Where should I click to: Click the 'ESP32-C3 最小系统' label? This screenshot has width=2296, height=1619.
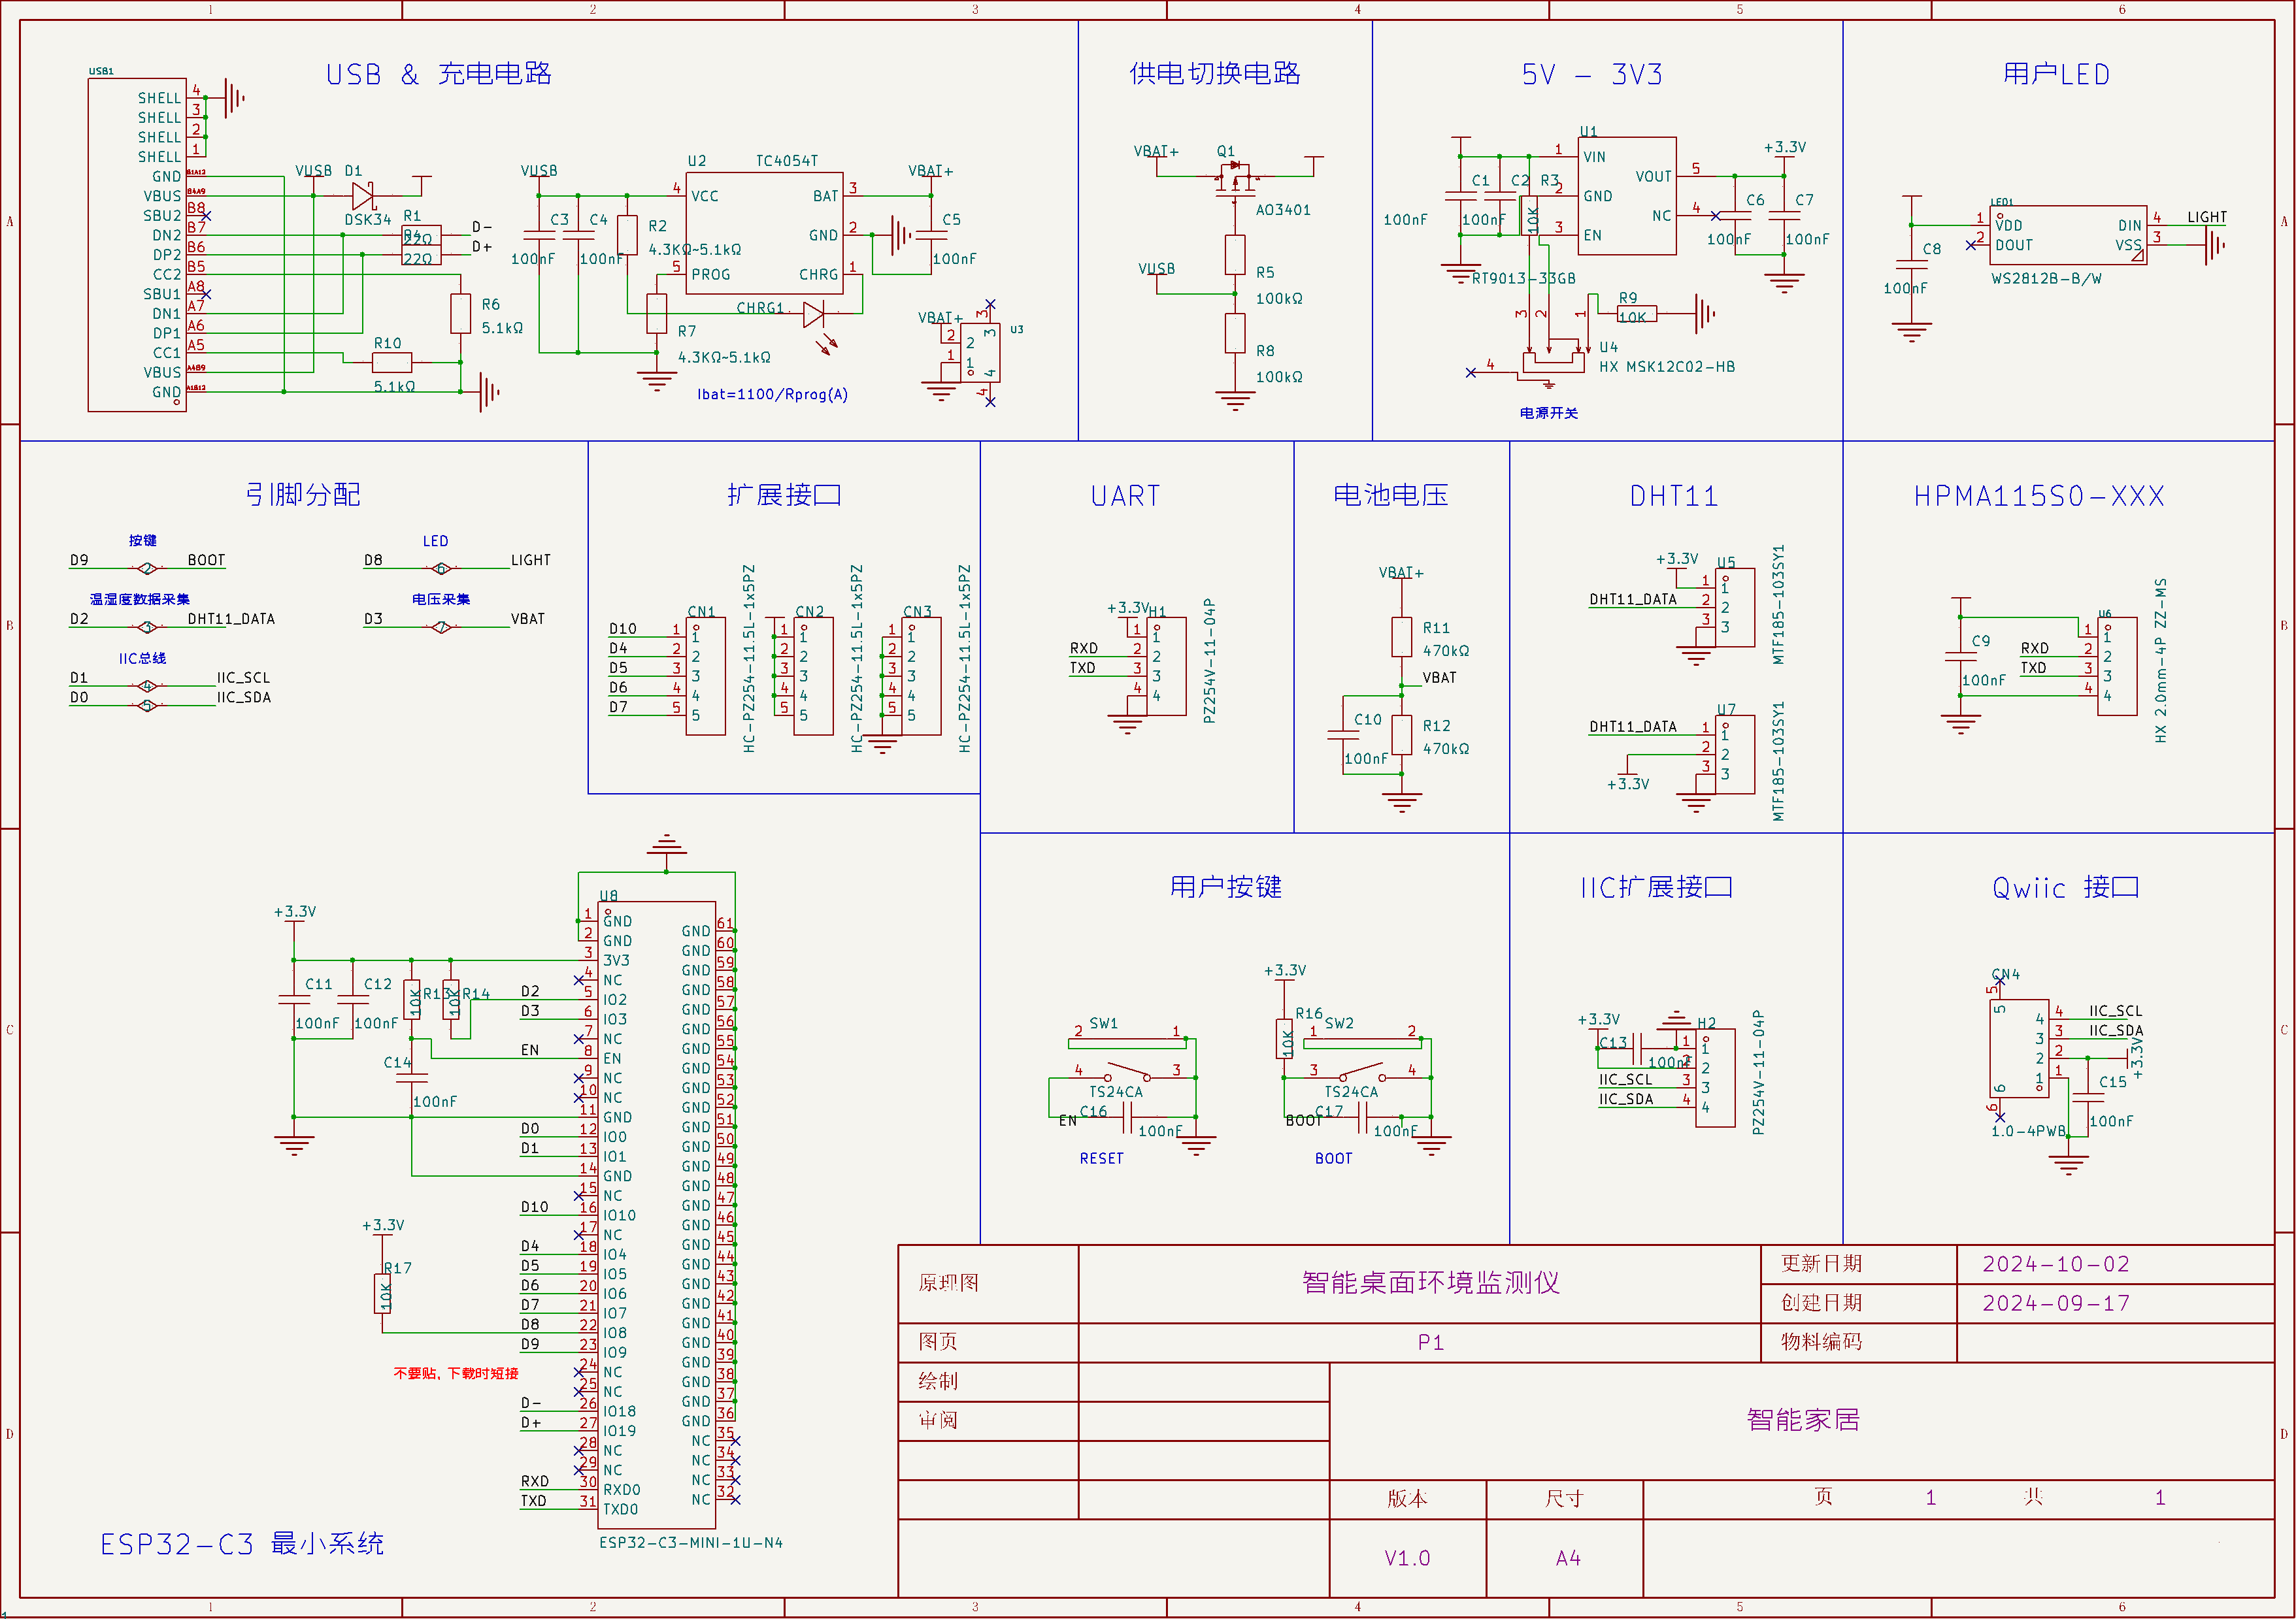pos(242,1544)
